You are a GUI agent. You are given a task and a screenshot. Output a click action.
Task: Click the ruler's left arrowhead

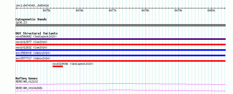pos(16,8)
